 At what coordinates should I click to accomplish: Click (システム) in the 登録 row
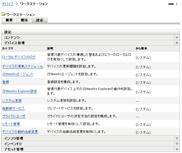click(x=143, y=82)
